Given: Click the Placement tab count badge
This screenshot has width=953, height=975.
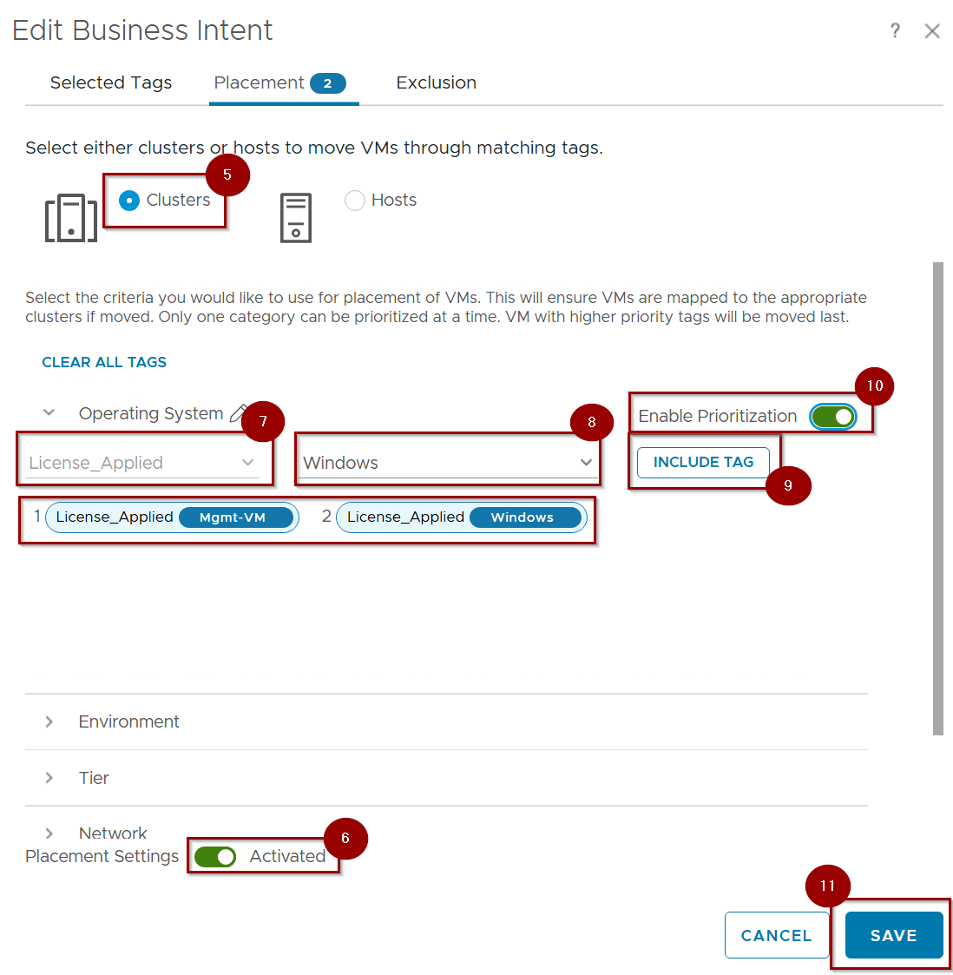Looking at the screenshot, I should 327,83.
